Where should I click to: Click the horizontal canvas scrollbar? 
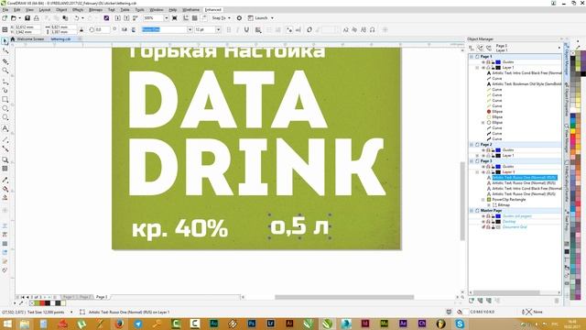click(344, 297)
